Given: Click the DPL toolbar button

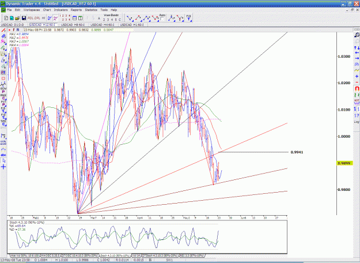Looking at the screenshot, I should (x=37, y=18).
